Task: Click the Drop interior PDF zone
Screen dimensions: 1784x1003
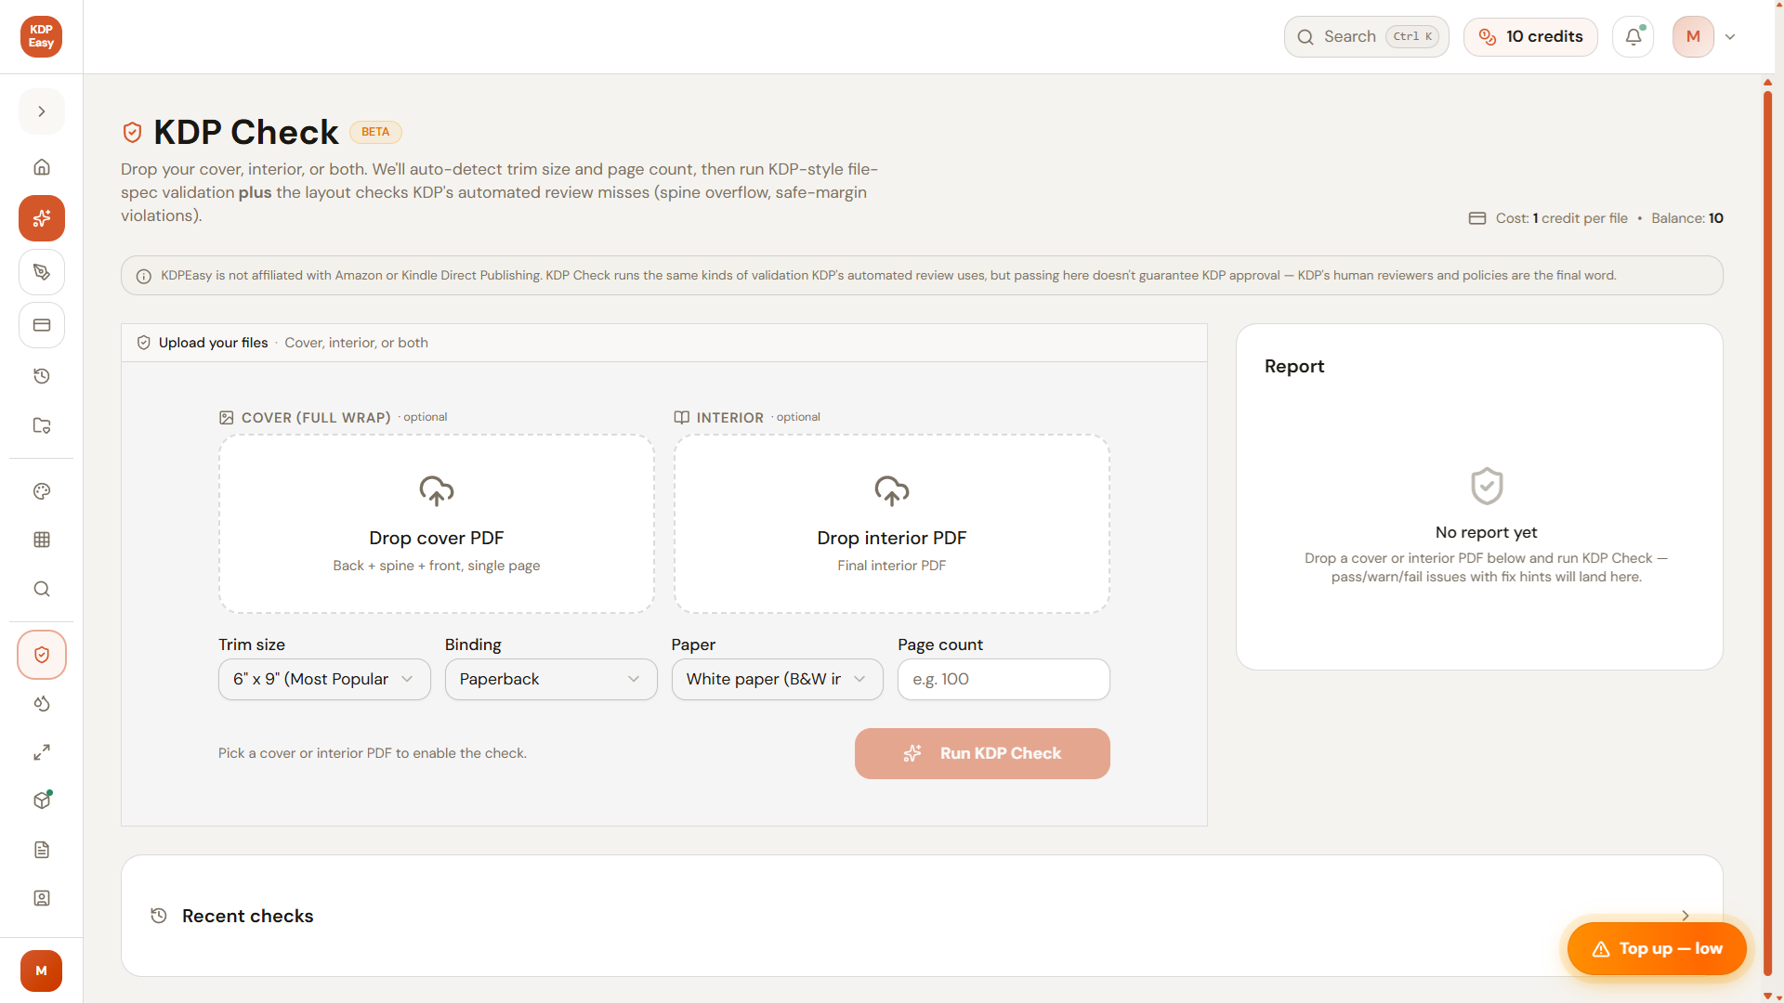Action: point(892,524)
